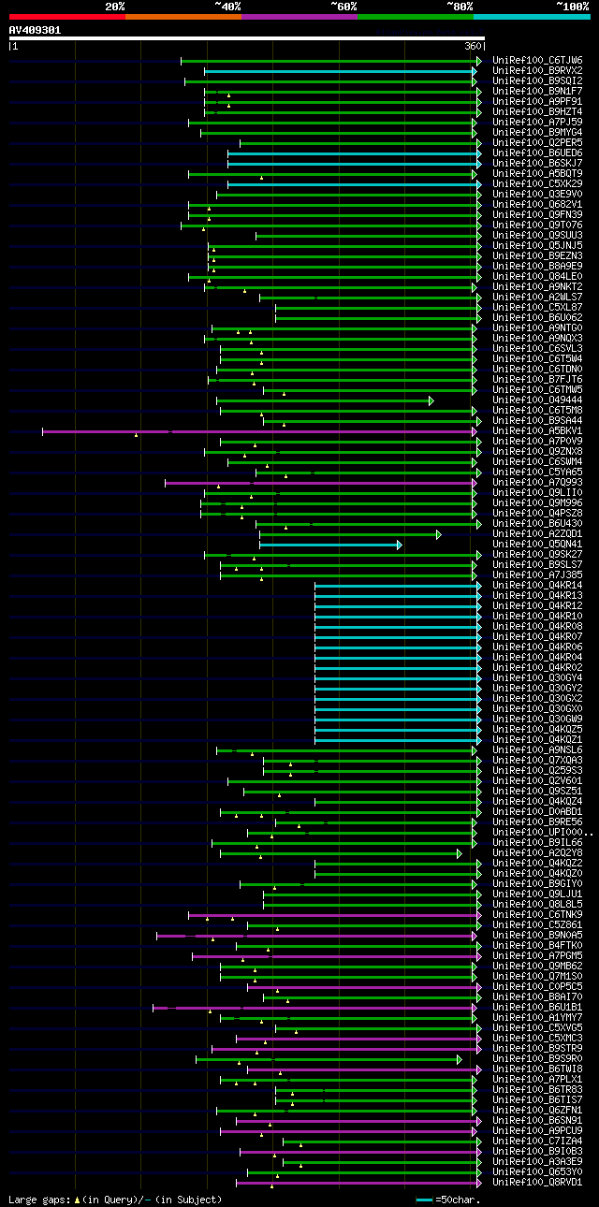Screen dimensions: 599x1207
Task: Open the UniRef100_B6SKJ7 hit label
Action: (x=536, y=164)
